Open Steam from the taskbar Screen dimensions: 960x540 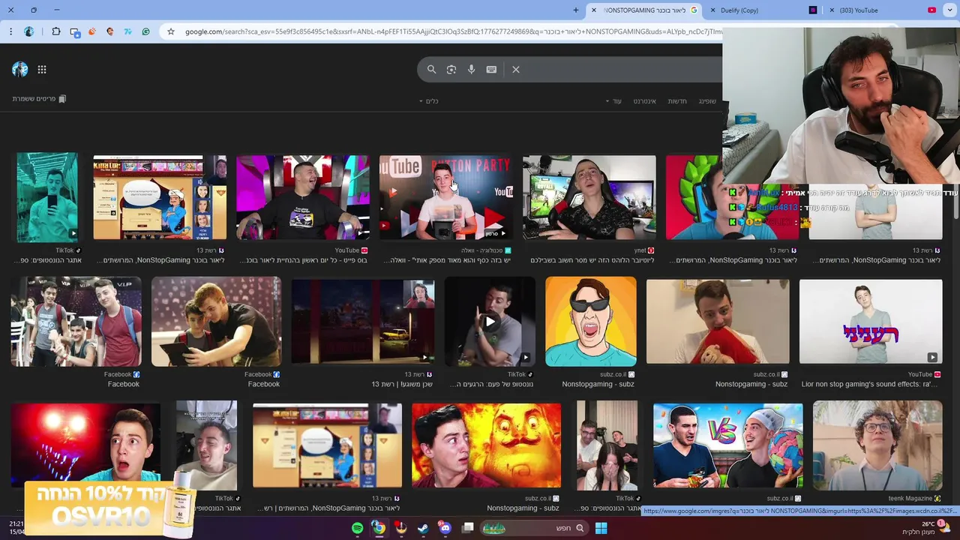point(423,528)
